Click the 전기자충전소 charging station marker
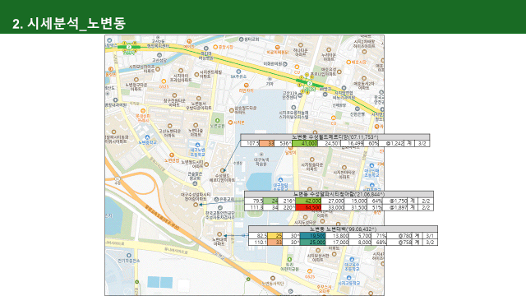The image size is (526, 296). 128,256
